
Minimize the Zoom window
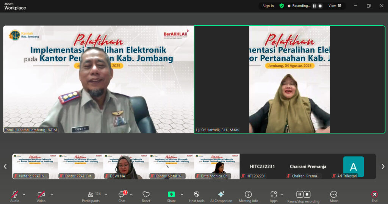tap(355, 6)
